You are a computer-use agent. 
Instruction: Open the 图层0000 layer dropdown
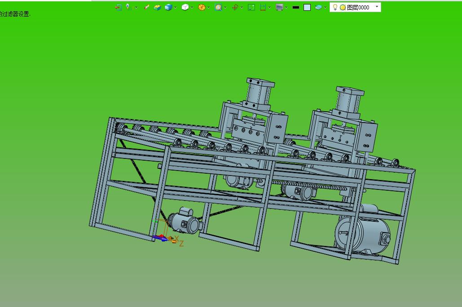(377, 6)
